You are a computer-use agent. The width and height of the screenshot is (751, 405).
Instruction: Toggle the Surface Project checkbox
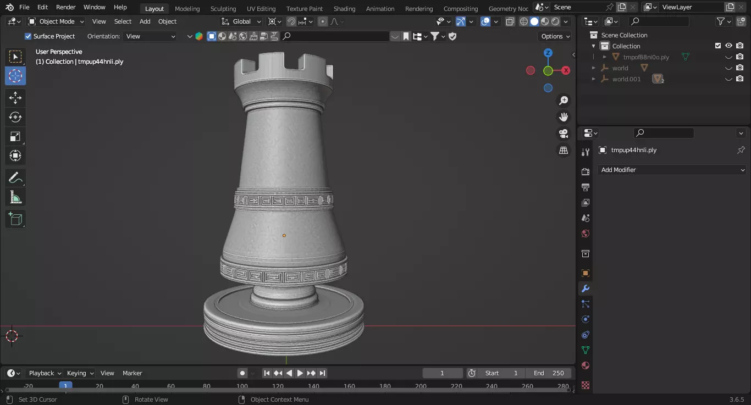[x=28, y=36]
